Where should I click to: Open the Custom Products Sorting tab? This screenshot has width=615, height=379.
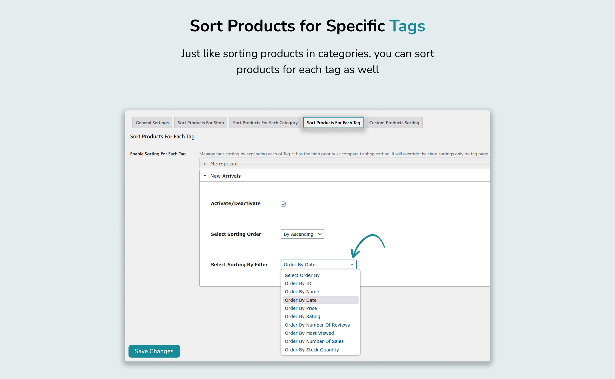click(394, 122)
